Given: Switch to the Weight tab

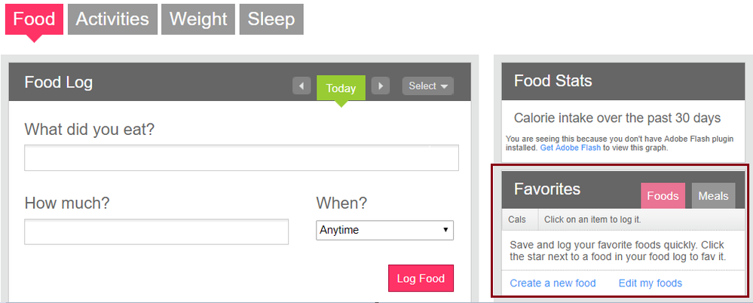Looking at the screenshot, I should tap(198, 20).
